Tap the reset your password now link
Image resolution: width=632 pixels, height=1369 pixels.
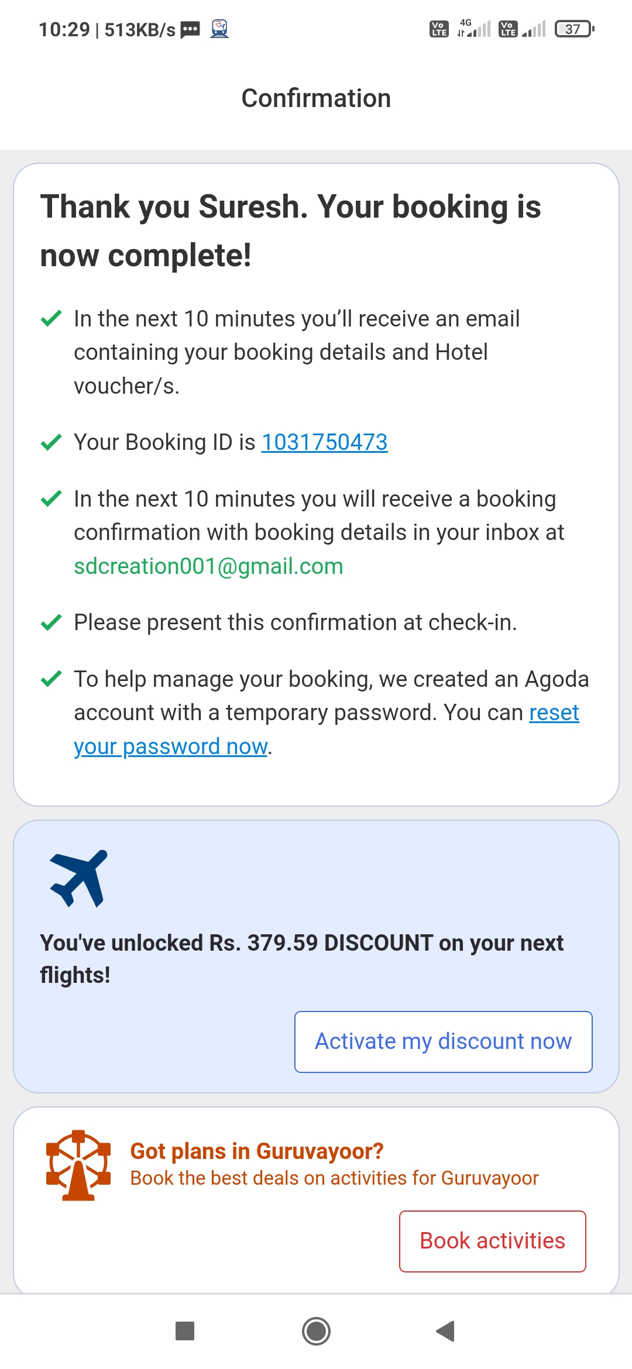pyautogui.click(x=171, y=747)
